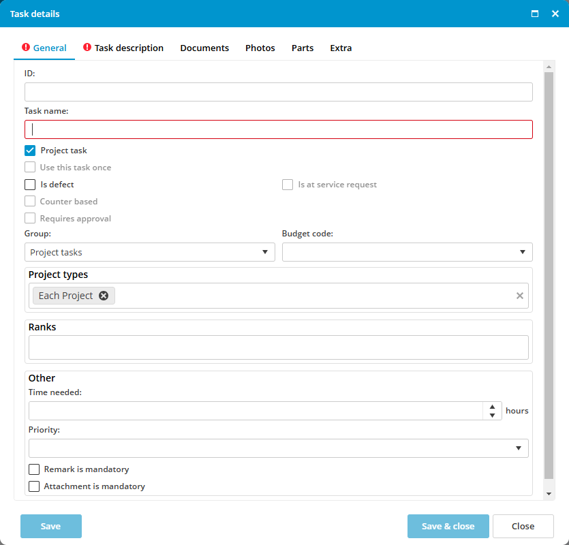Click the scrollbar up arrow
Image resolution: width=569 pixels, height=545 pixels.
[549, 67]
